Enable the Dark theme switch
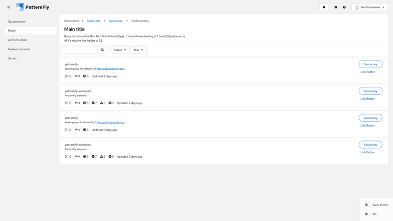This screenshot has width=393, height=221. coord(367,205)
